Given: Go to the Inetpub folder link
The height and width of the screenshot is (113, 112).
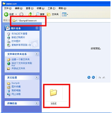Looking at the screenshot, I should pos(16,83).
